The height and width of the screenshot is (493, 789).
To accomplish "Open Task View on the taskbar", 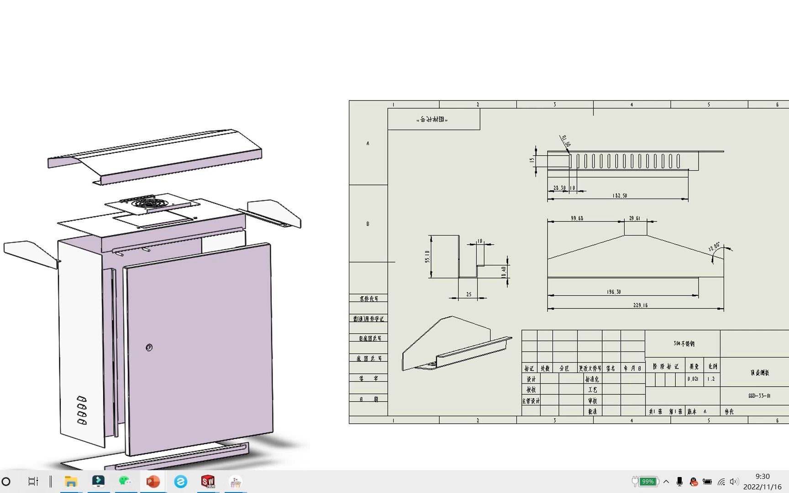I will (33, 482).
